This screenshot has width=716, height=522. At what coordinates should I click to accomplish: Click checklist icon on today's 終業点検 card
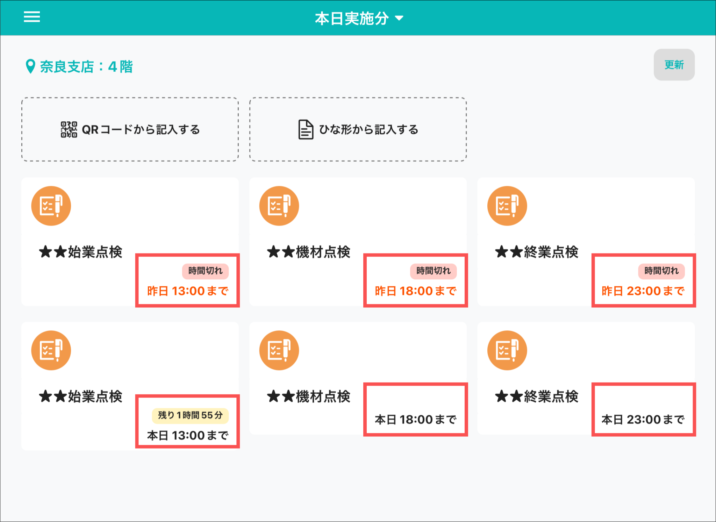click(507, 350)
